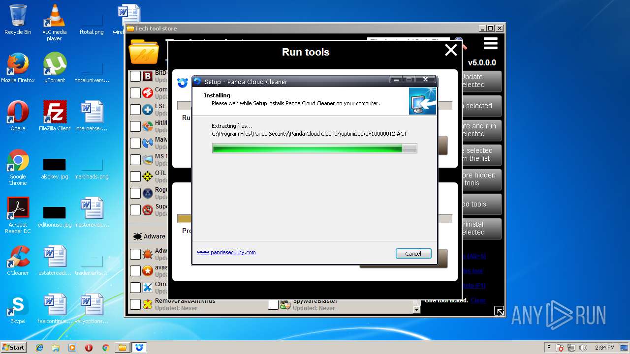Tick the avast tool checkbox

pos(135,271)
